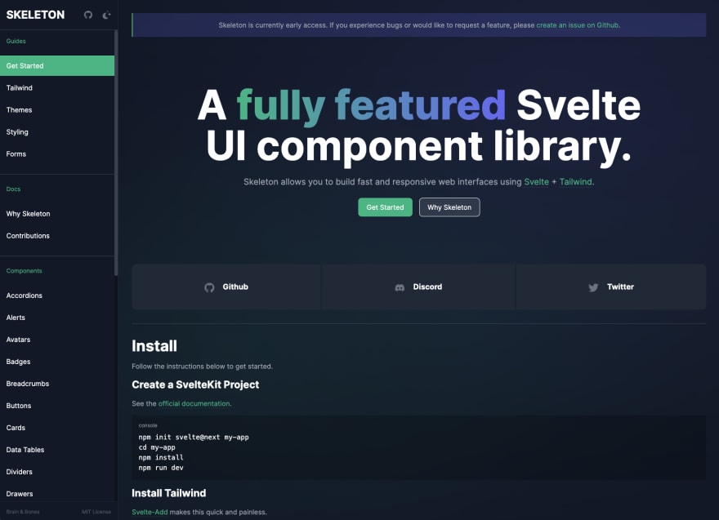
Task: Open Alerts component page
Action: pyautogui.click(x=16, y=318)
